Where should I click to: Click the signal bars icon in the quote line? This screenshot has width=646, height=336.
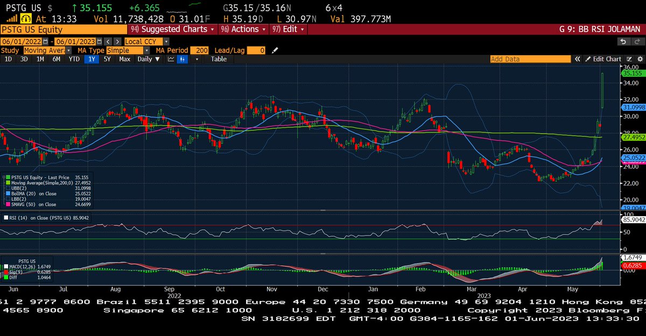pyautogui.click(x=11, y=19)
